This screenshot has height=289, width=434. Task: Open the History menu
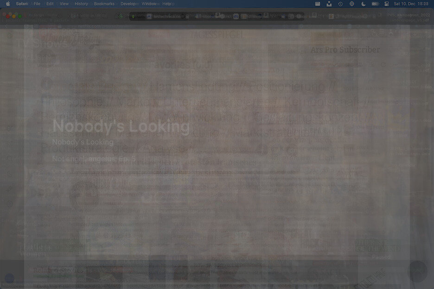point(81,4)
